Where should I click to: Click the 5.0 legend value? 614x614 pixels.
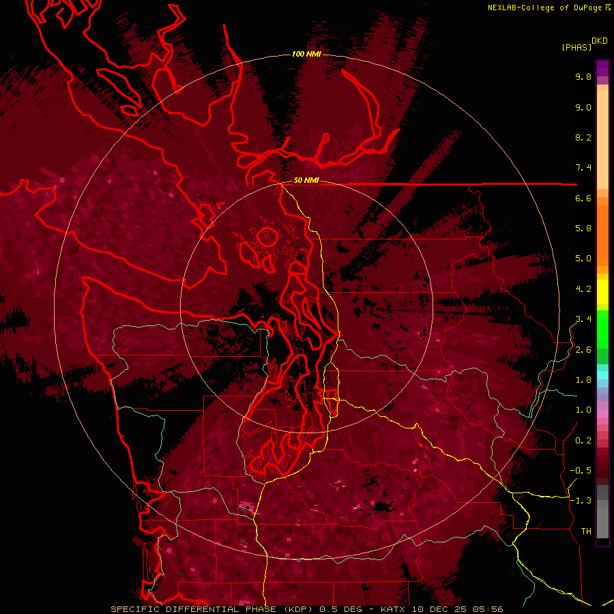(583, 259)
